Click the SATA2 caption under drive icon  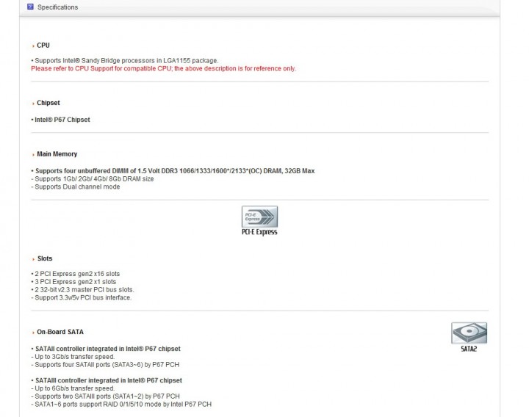click(x=469, y=349)
